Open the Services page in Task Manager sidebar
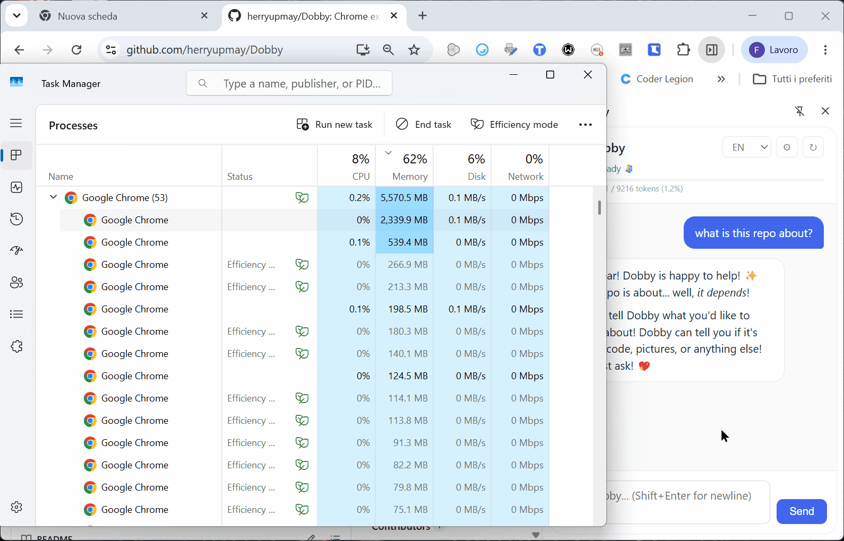Screen dimensions: 844x541 [x=16, y=346]
